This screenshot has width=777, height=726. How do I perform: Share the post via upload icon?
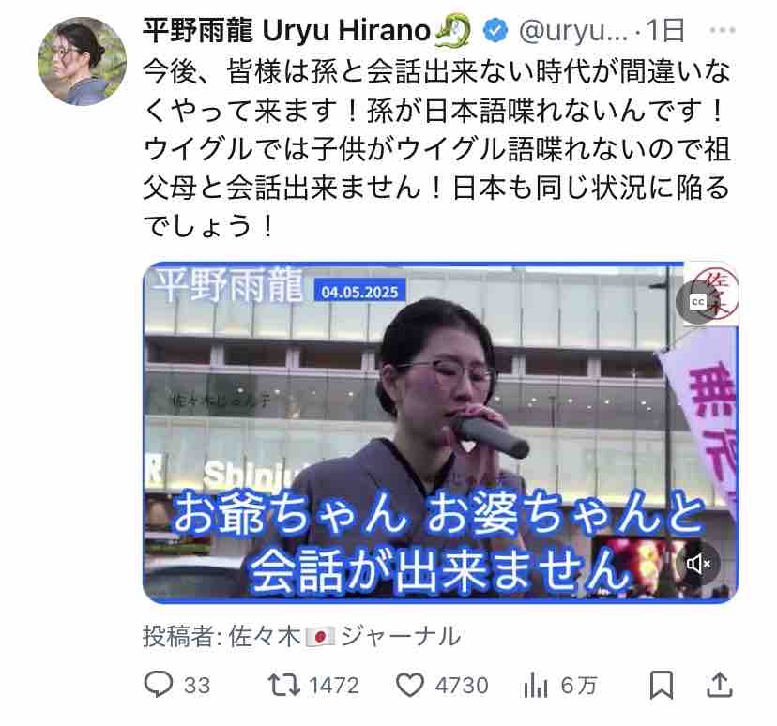[719, 685]
